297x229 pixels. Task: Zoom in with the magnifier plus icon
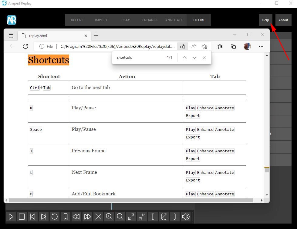[109, 217]
